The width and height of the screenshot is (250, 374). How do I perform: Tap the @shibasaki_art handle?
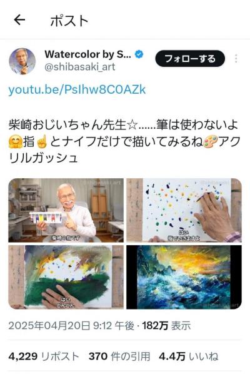80,67
